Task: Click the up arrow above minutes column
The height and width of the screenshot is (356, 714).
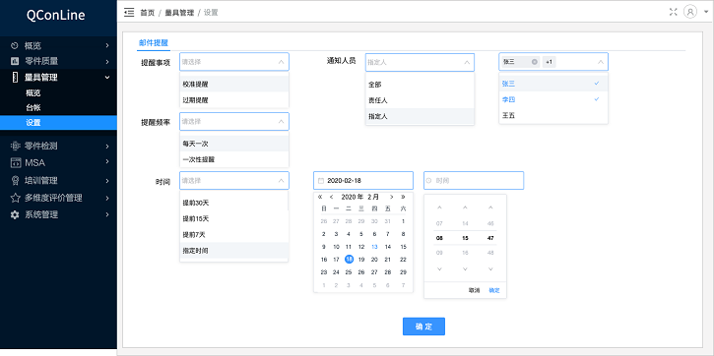Action: click(x=465, y=208)
